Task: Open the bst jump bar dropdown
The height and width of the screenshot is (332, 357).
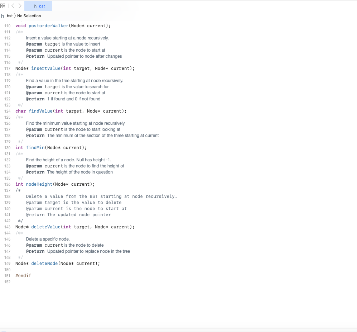Action: (9, 16)
